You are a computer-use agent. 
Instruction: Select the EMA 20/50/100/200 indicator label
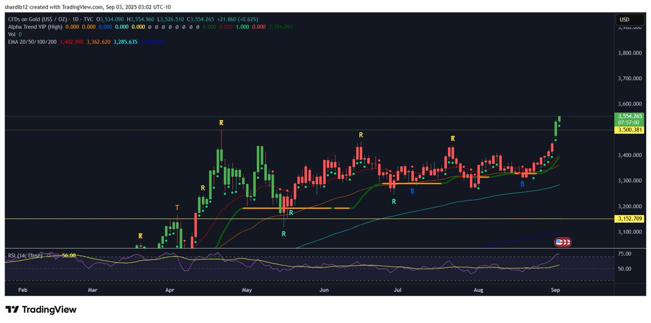click(33, 41)
